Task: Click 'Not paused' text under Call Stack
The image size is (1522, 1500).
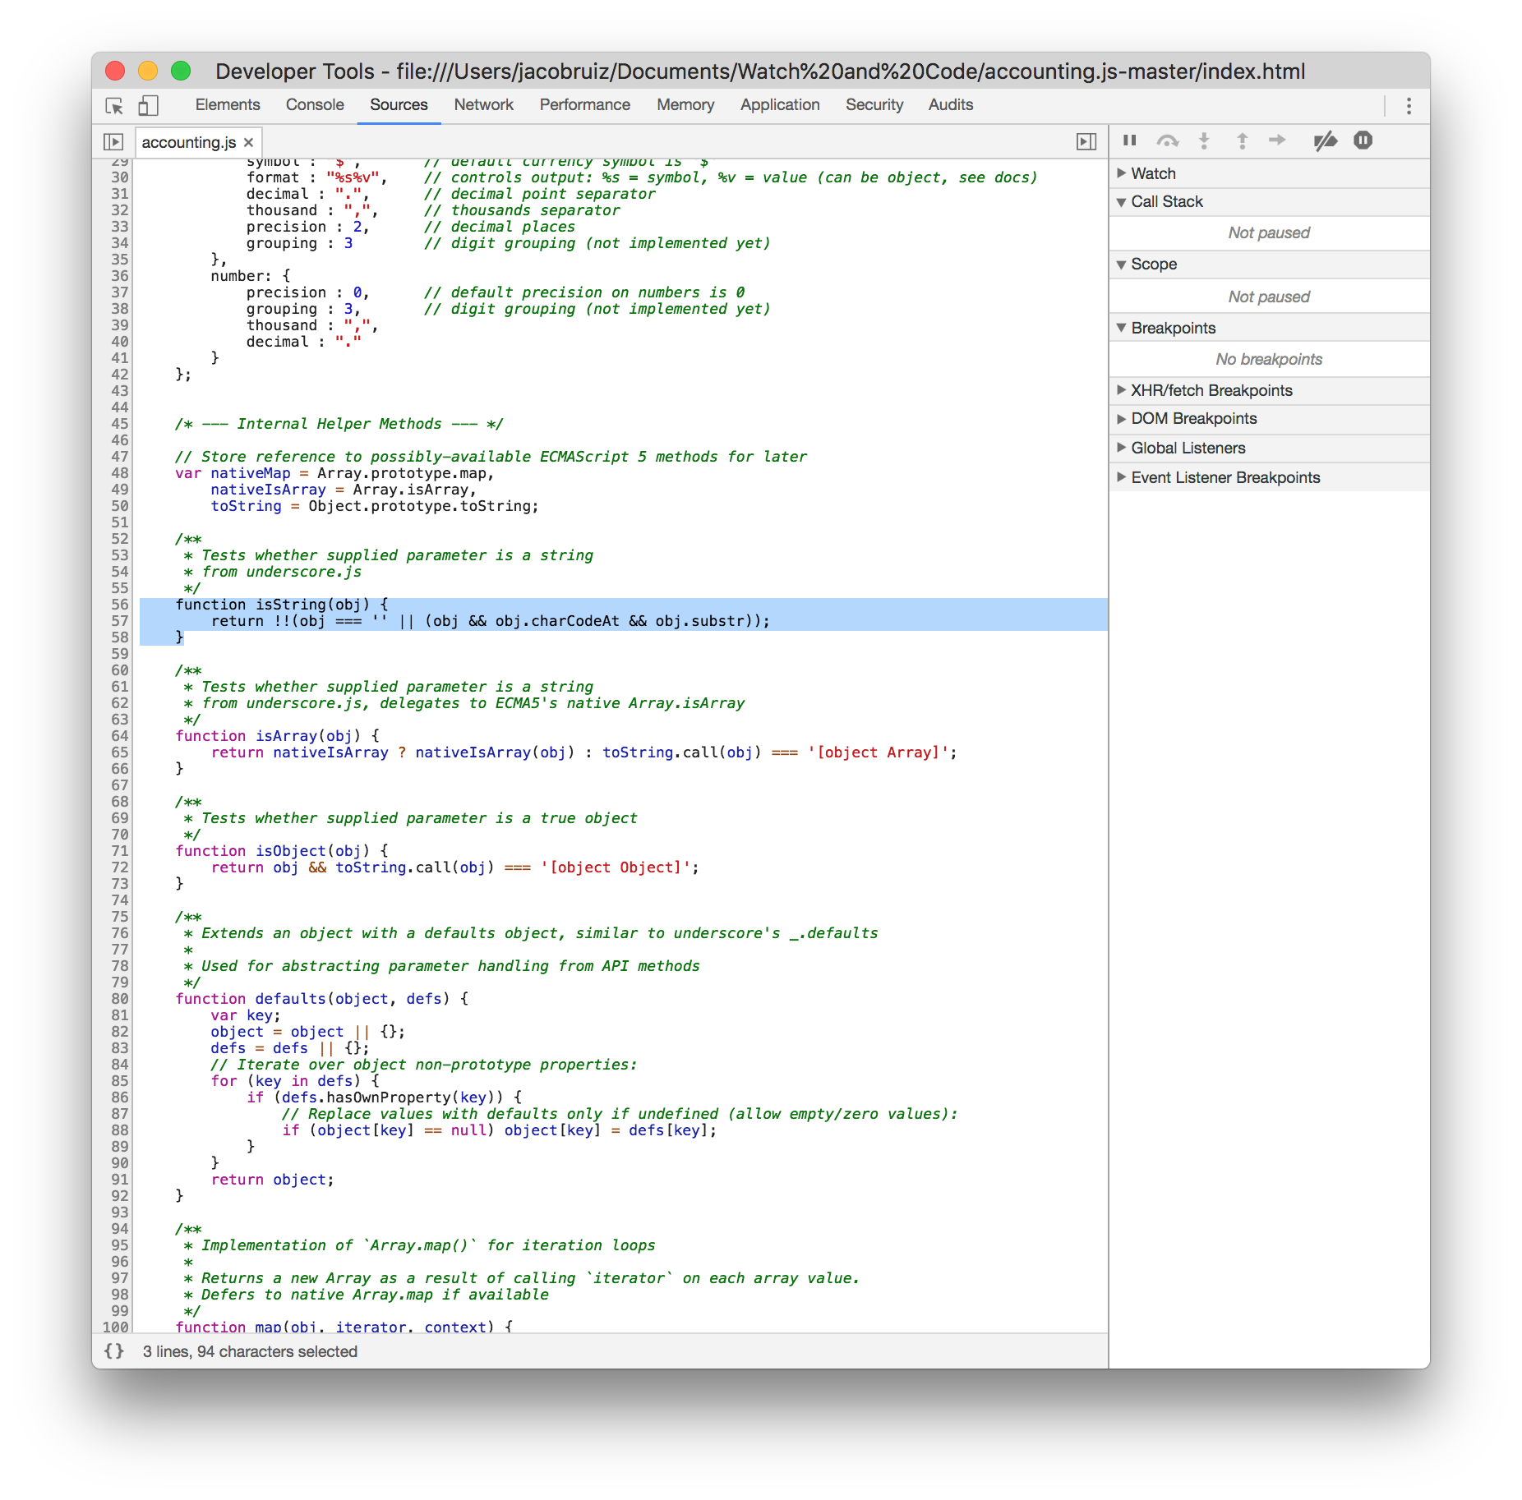Action: click(1269, 232)
